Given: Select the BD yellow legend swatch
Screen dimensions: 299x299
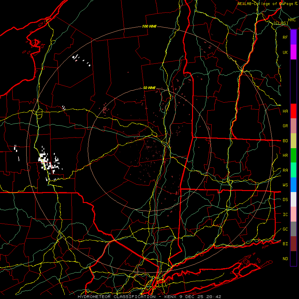Looking at the screenshot, I should (293, 141).
